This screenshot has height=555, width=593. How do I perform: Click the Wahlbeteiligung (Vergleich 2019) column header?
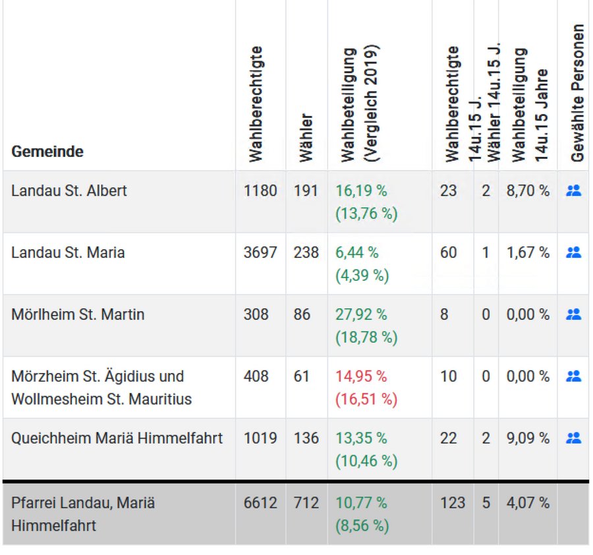click(360, 104)
